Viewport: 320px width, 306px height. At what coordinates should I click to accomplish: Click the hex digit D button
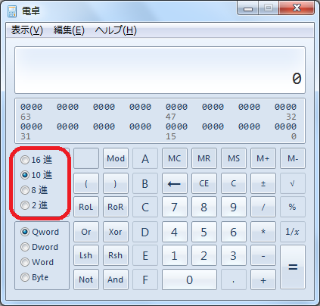[145, 232]
